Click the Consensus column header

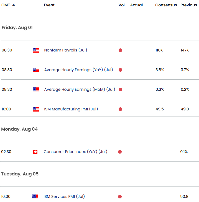(166, 5)
